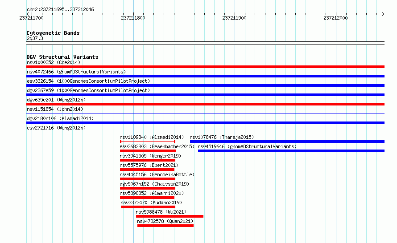Viewport: 397px width, 243px height.
Task: Click the blue bar under nsv1078476
Action: [287, 142]
